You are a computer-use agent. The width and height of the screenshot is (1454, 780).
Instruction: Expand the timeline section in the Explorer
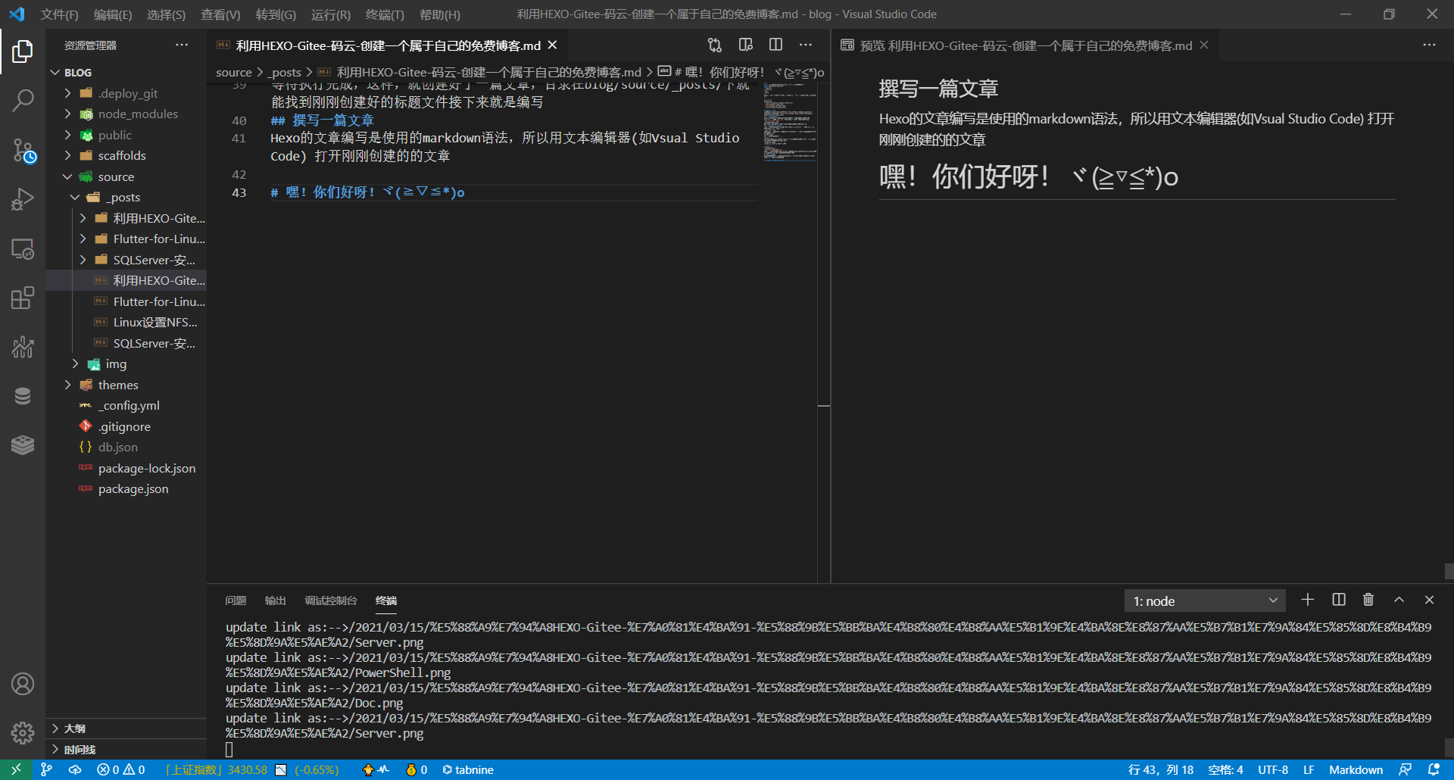click(x=126, y=750)
